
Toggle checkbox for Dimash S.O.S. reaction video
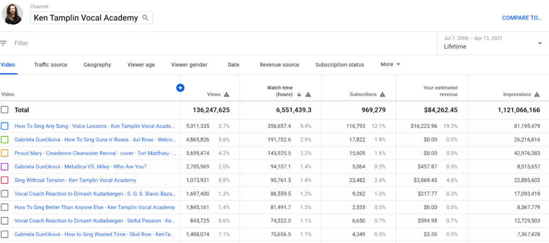click(x=4, y=194)
